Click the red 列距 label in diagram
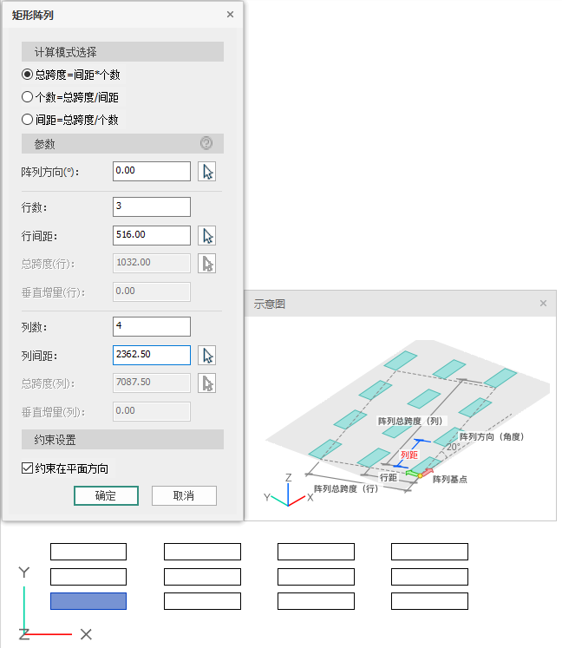 409,455
